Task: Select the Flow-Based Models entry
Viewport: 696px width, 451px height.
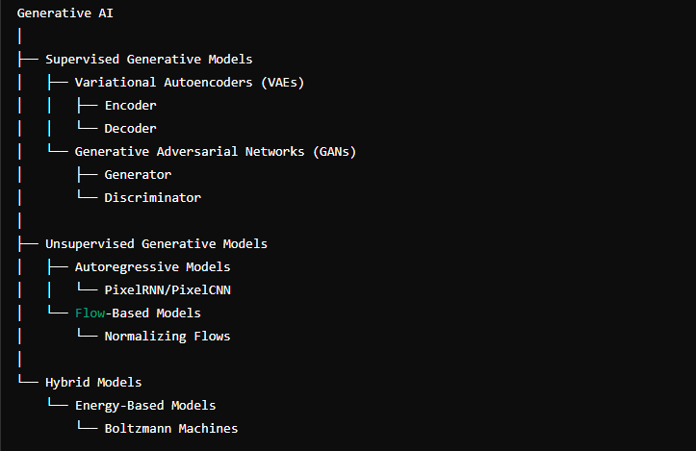Action: point(138,313)
